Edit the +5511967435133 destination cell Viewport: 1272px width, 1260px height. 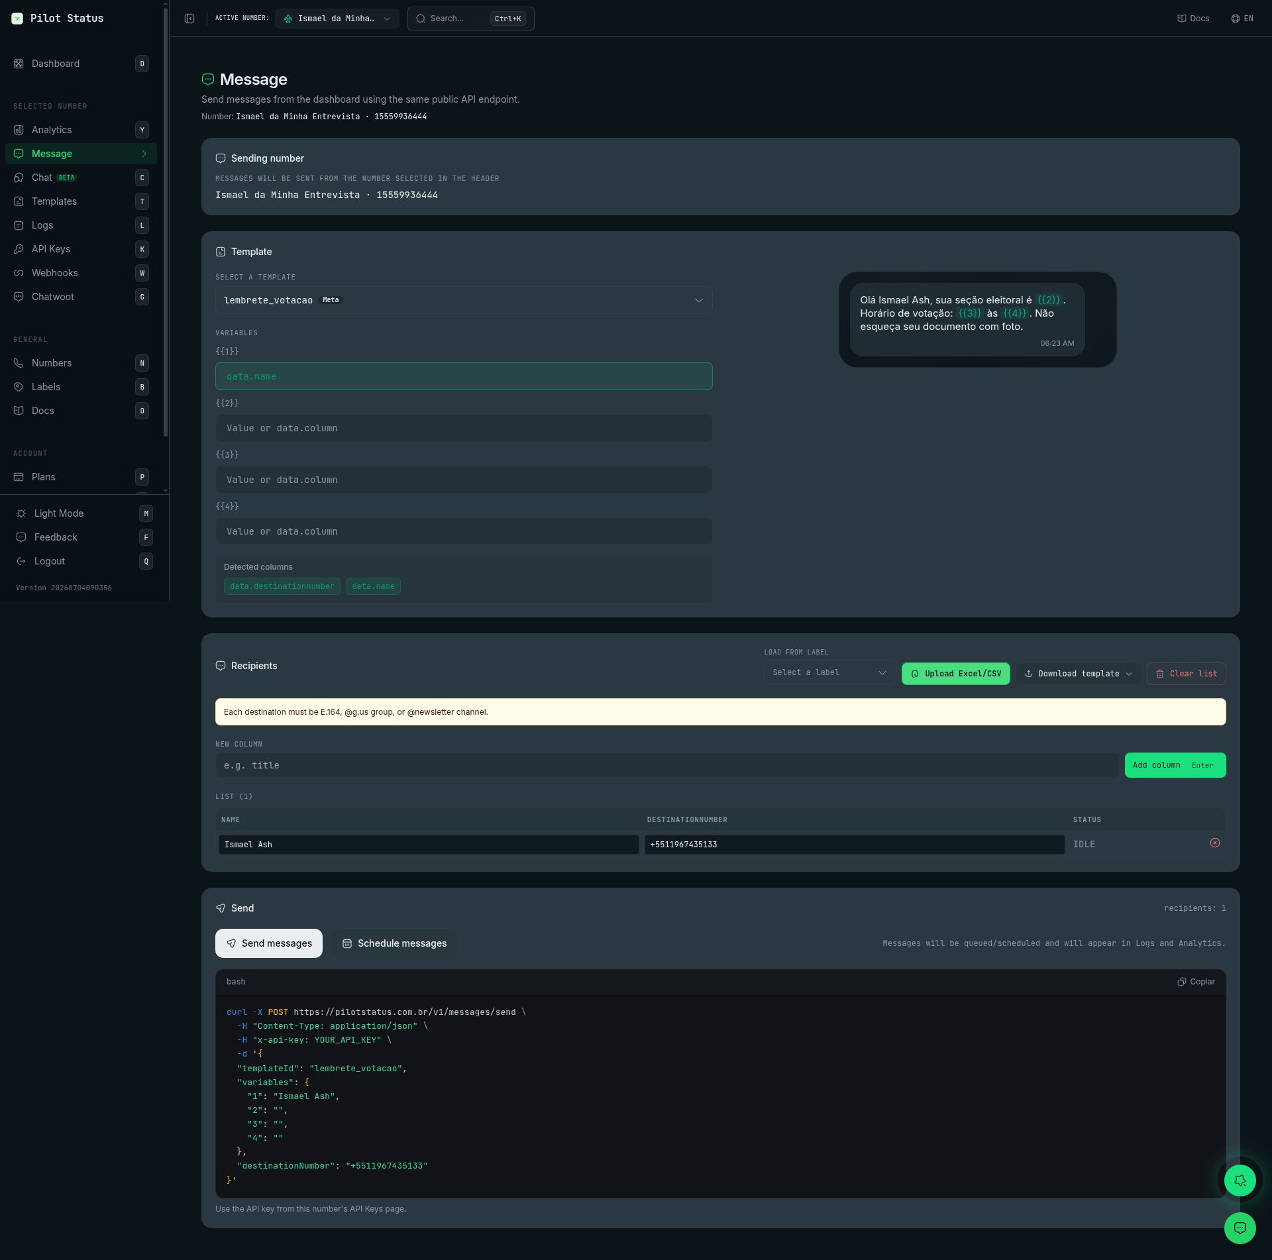click(855, 845)
